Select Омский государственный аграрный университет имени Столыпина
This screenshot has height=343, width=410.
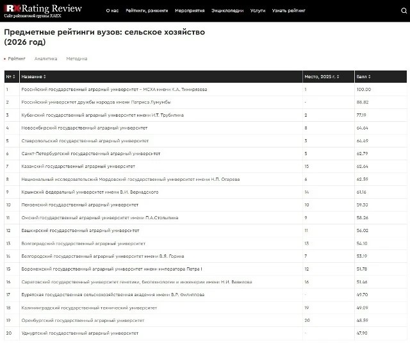[x=100, y=218]
